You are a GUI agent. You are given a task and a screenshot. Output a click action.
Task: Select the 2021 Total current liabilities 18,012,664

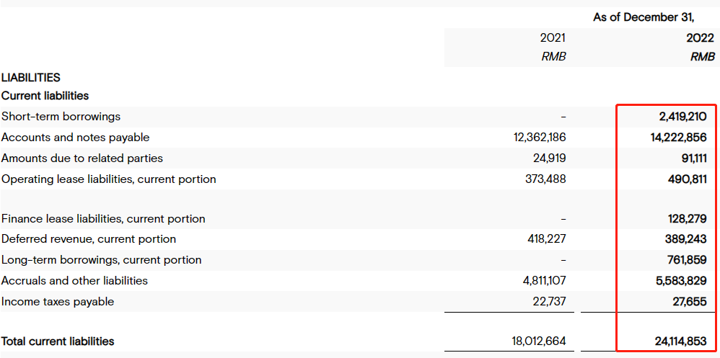(x=539, y=341)
